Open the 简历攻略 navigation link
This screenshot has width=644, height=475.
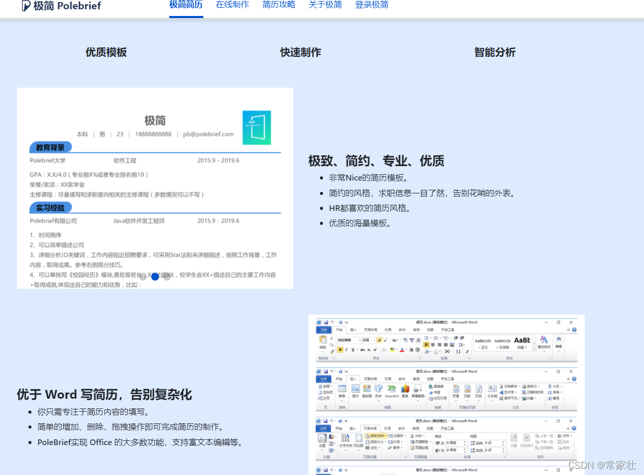279,5
